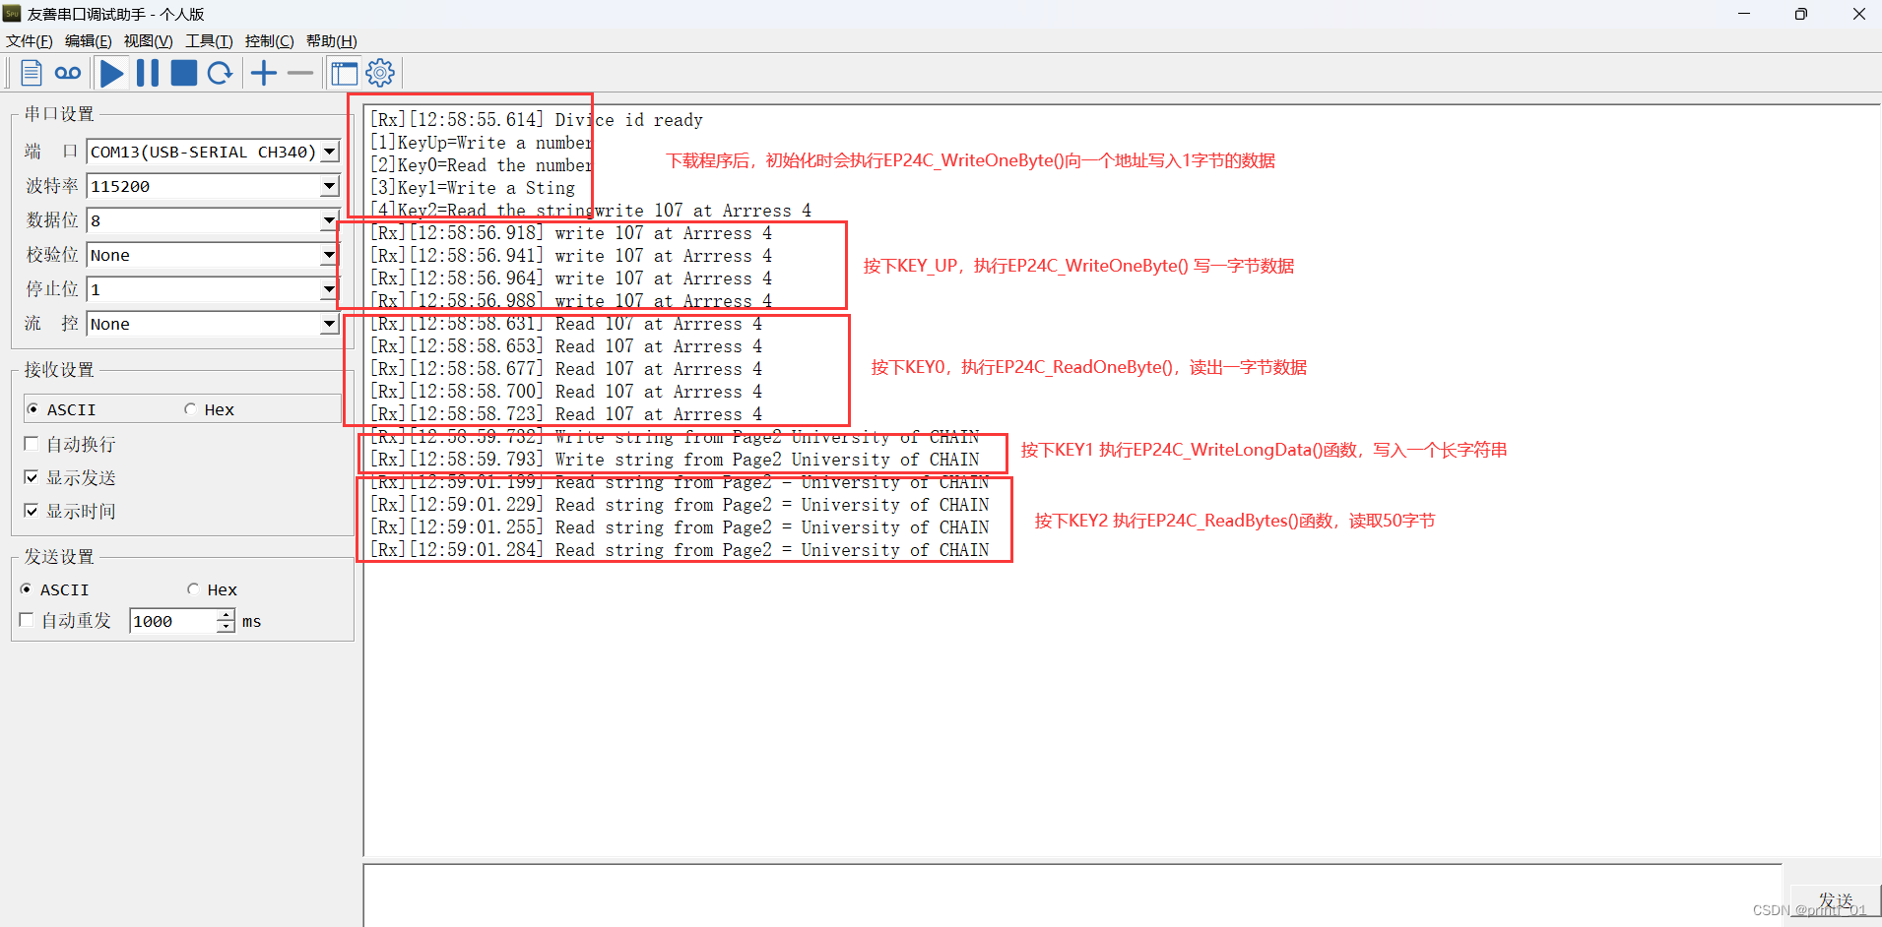
Task: Click log line timestamped 12:58:59.793
Action: click(x=675, y=460)
